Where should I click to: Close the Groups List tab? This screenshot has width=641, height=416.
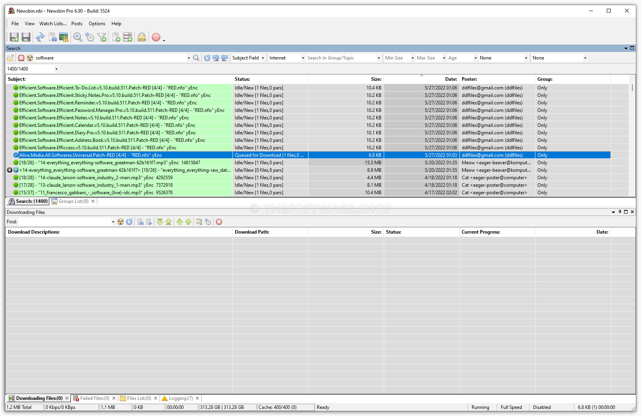pos(93,201)
